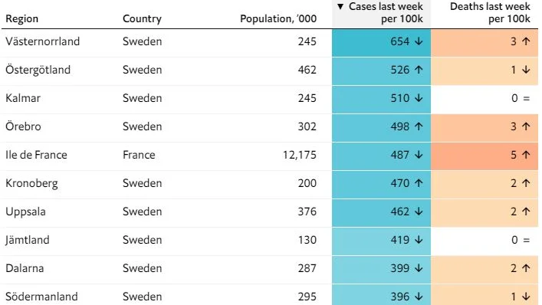The height and width of the screenshot is (305, 542).
Task: Click the teal Västernorrland cases cell
Action: 381,43
